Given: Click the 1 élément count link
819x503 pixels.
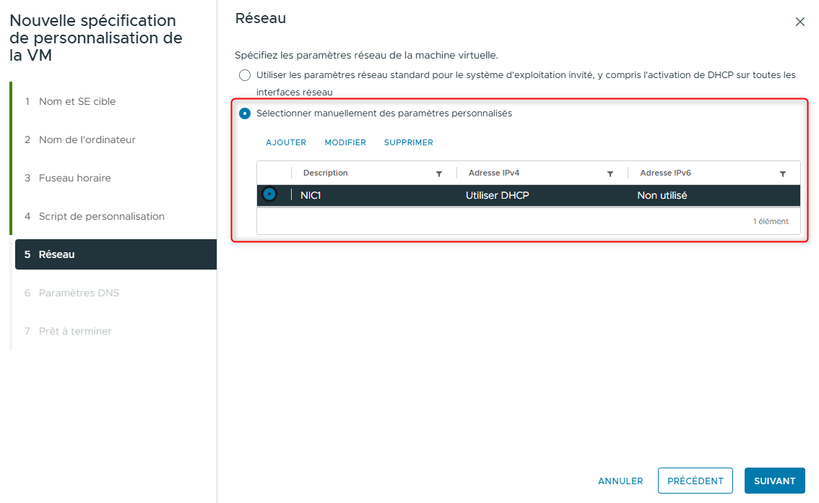Looking at the screenshot, I should click(771, 221).
